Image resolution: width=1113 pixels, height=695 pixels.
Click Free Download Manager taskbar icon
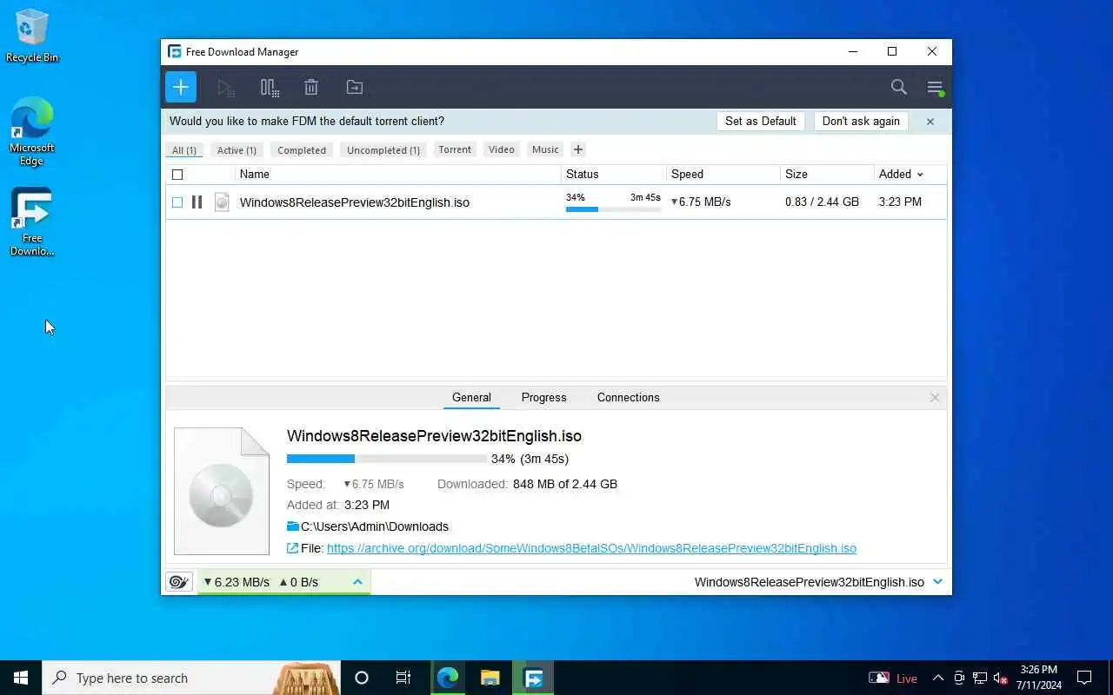(533, 678)
